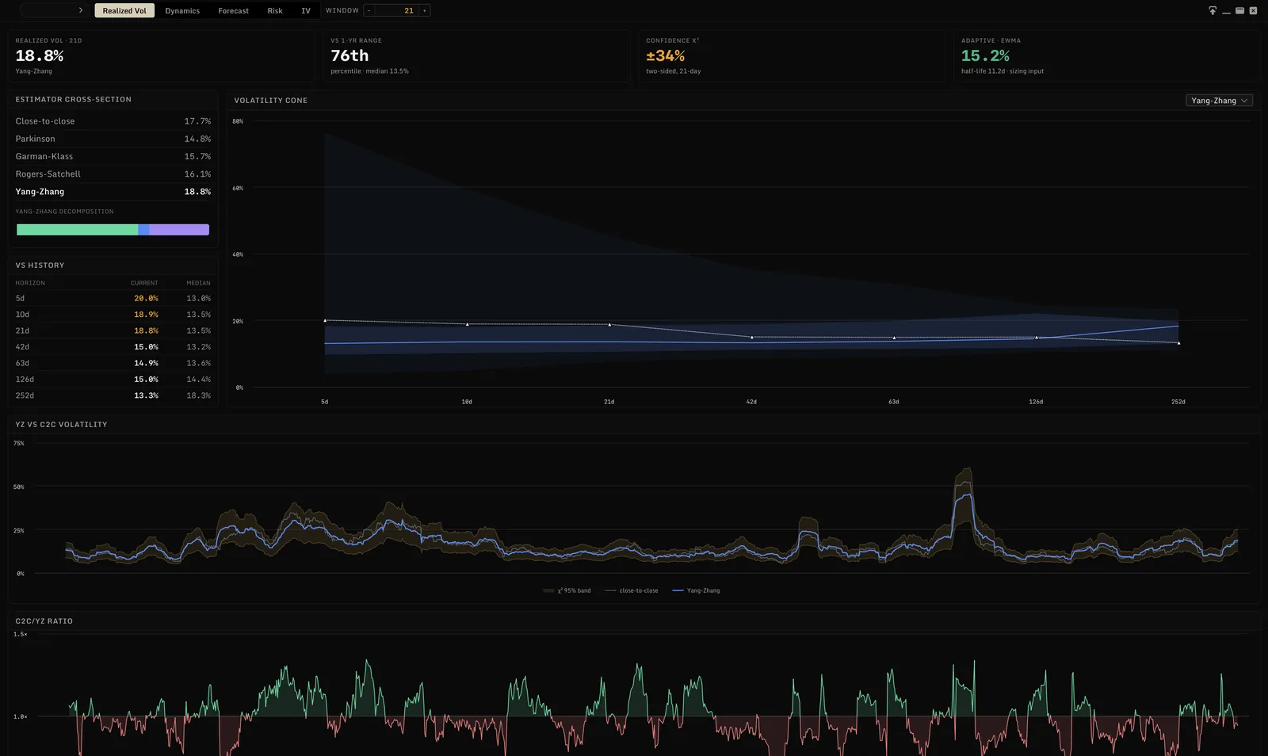Open the Yang-Zhang estimator dropdown
Screen dimensions: 1268x756
1219,101
